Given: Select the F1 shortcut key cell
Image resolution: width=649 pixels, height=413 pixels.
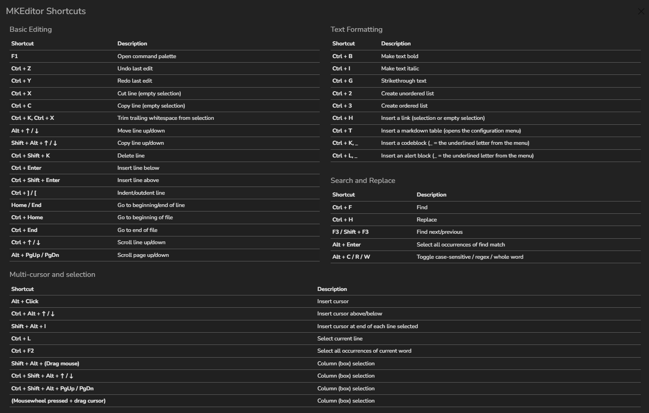Looking at the screenshot, I should click(x=15, y=56).
